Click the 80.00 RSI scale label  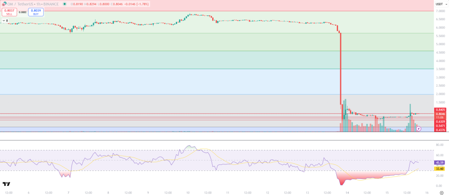pos(439,145)
